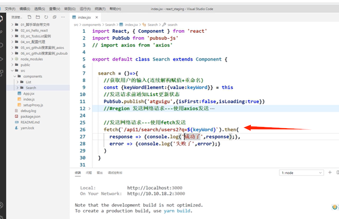Refresh the explorer file tree
This screenshot has height=219, width=339.
coord(46,17)
